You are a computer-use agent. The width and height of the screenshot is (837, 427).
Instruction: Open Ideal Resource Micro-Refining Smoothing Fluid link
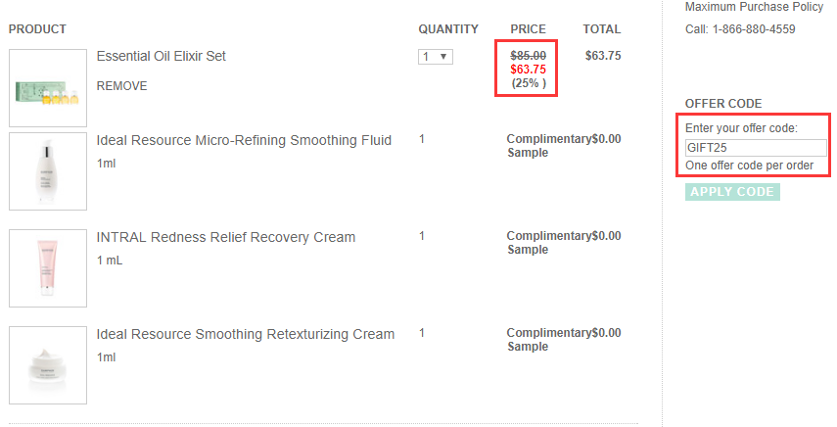point(244,140)
